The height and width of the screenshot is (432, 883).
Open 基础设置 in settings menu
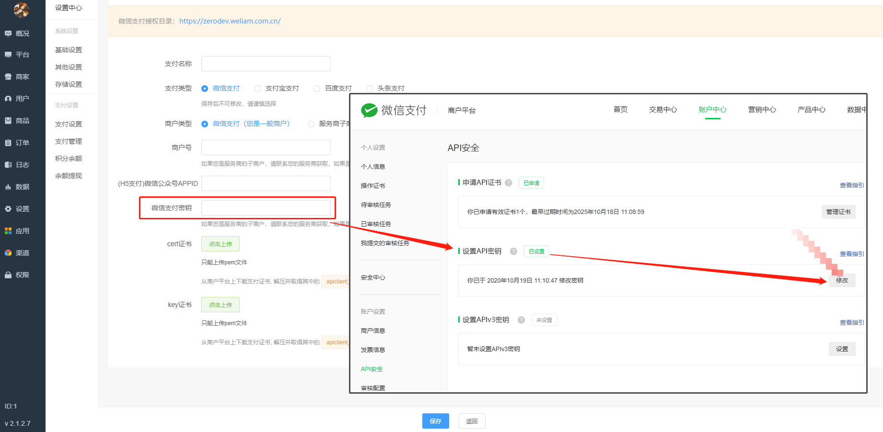[69, 50]
